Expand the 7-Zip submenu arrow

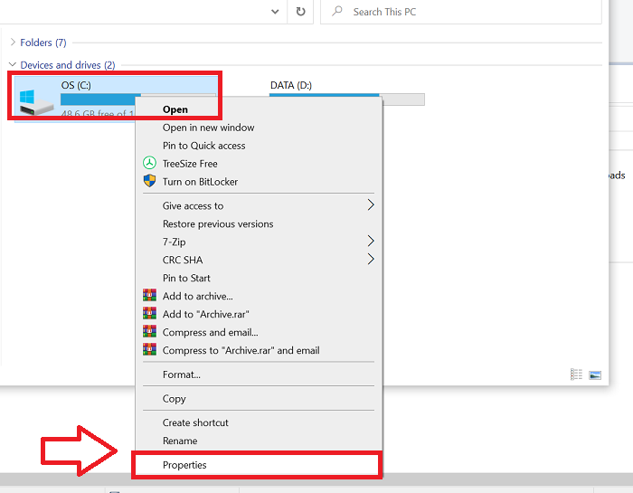click(x=370, y=242)
